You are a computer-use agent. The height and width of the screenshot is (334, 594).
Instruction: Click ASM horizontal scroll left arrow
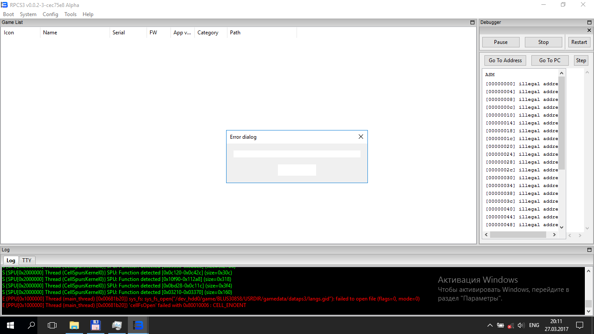click(x=486, y=235)
